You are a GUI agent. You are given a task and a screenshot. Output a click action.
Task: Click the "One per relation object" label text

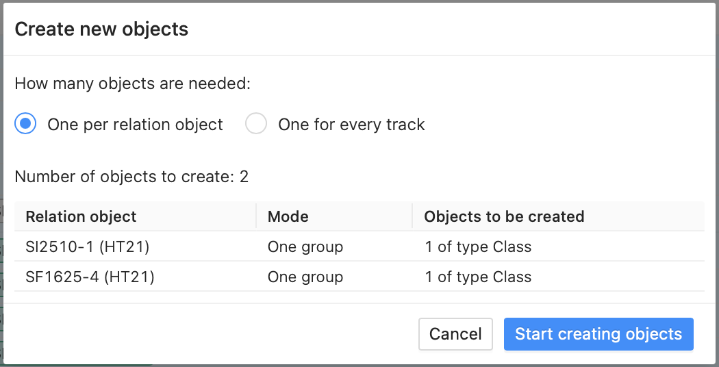[x=136, y=125]
